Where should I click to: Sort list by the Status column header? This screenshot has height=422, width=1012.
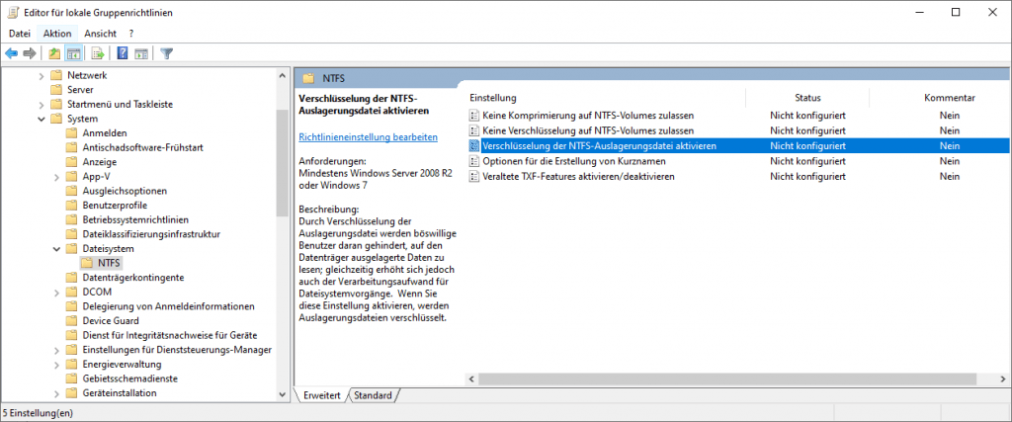807,98
